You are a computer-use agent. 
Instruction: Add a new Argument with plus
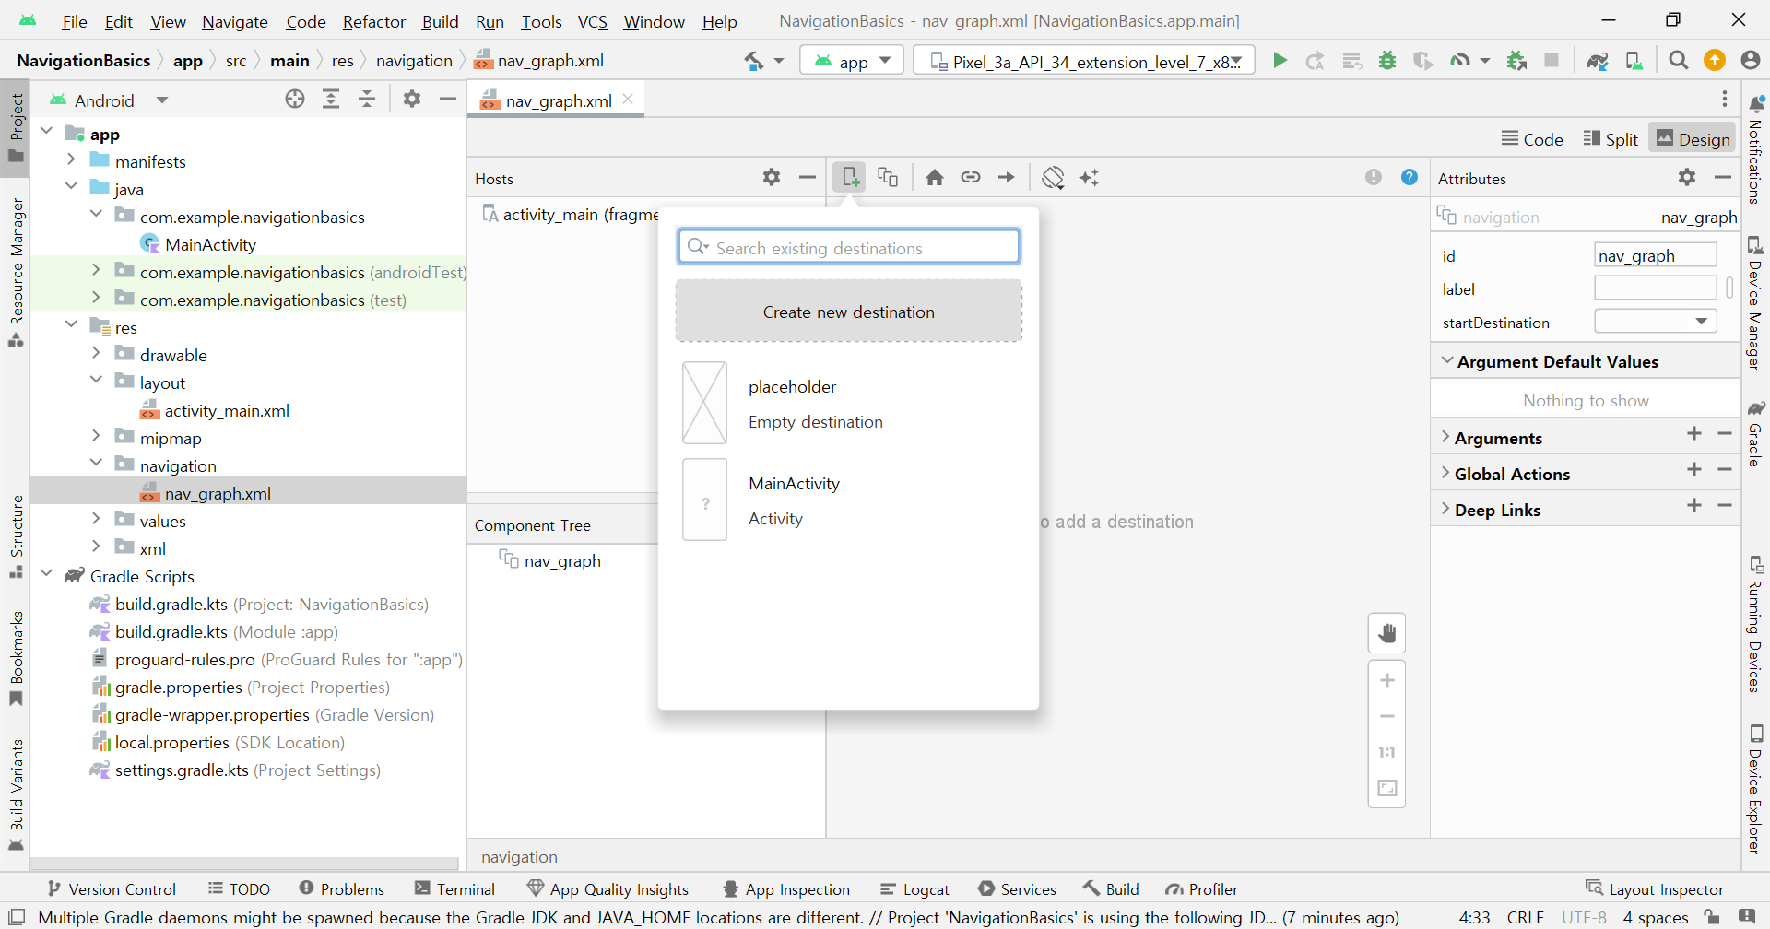tap(1694, 433)
